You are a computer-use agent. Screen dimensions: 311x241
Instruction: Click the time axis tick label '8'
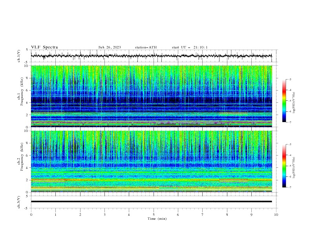[227, 215]
